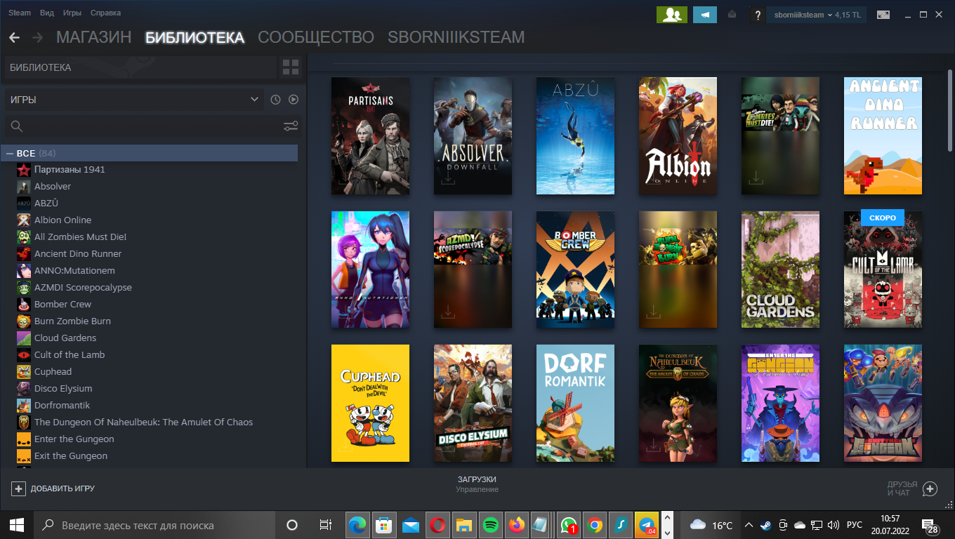Go back with the left arrow
Image resolution: width=955 pixels, height=539 pixels.
tap(14, 37)
